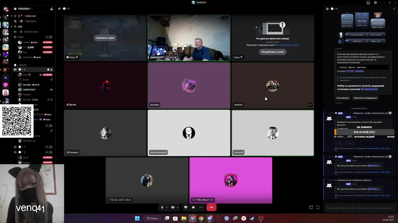Click Смотреть стрим on Voice stream tile
Screen dimensions: 398x223
105,38
